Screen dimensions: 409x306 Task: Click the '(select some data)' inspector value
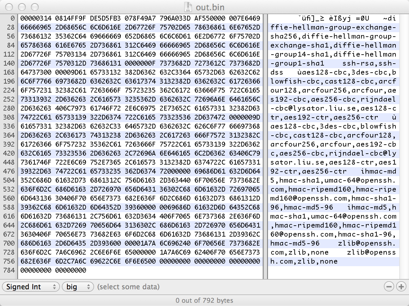coord(128,287)
